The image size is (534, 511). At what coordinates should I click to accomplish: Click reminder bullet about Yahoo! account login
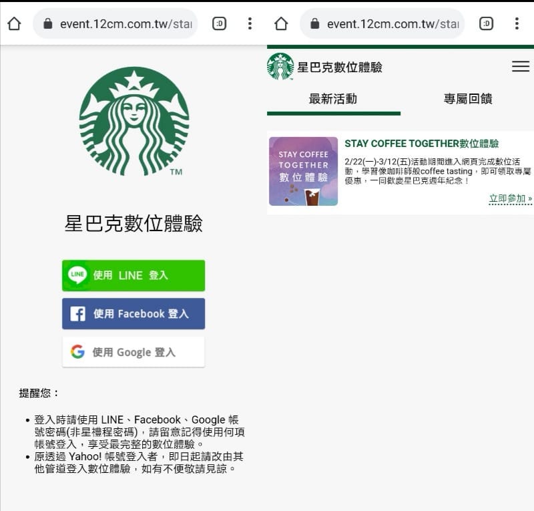[139, 463]
